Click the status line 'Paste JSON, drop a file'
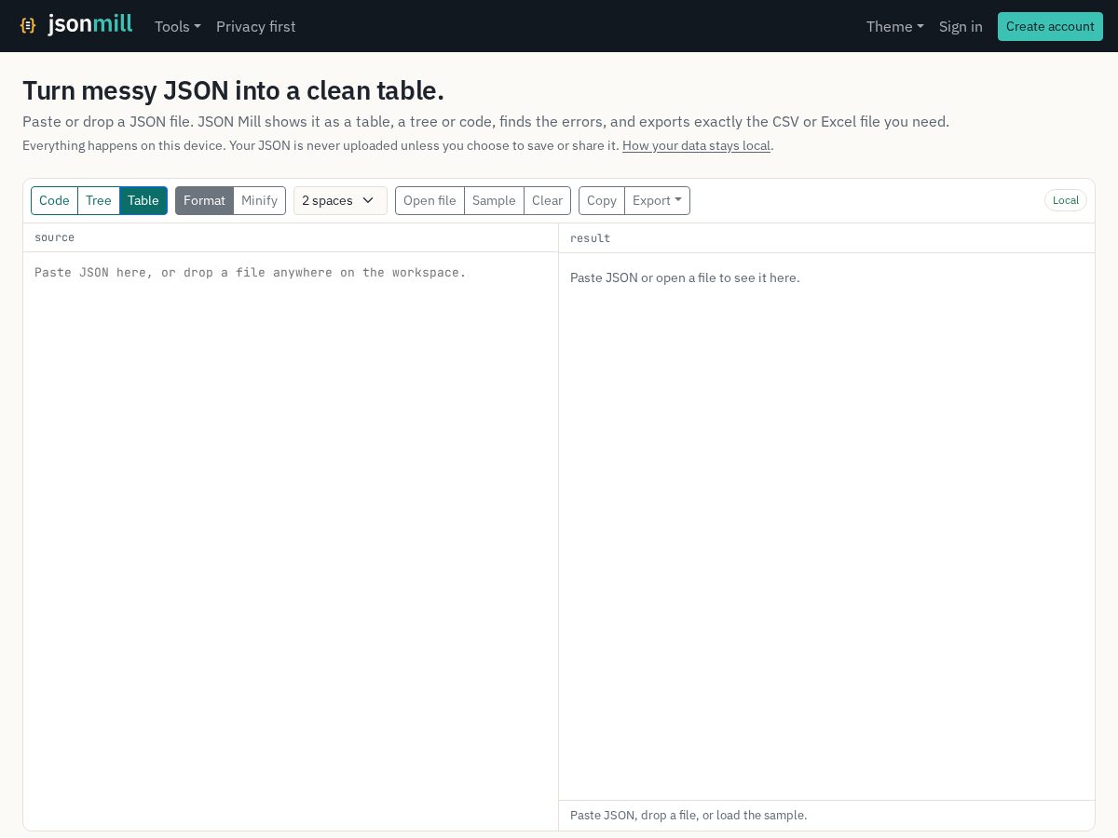The width and height of the screenshot is (1118, 838). pos(689,815)
